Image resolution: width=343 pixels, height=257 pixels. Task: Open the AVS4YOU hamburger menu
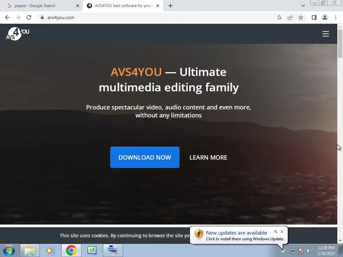[x=326, y=34]
